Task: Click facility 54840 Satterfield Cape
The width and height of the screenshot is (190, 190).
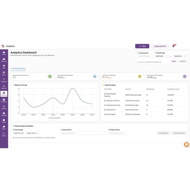Action: pos(133,95)
